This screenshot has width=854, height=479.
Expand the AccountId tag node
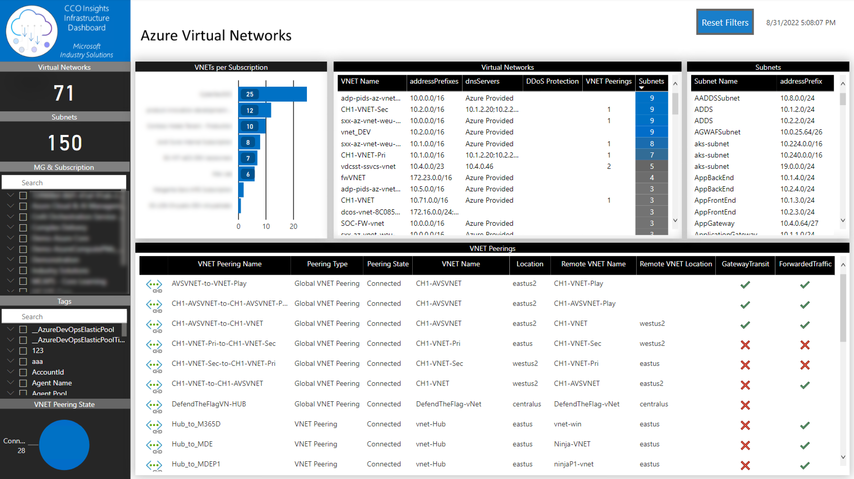coord(11,372)
